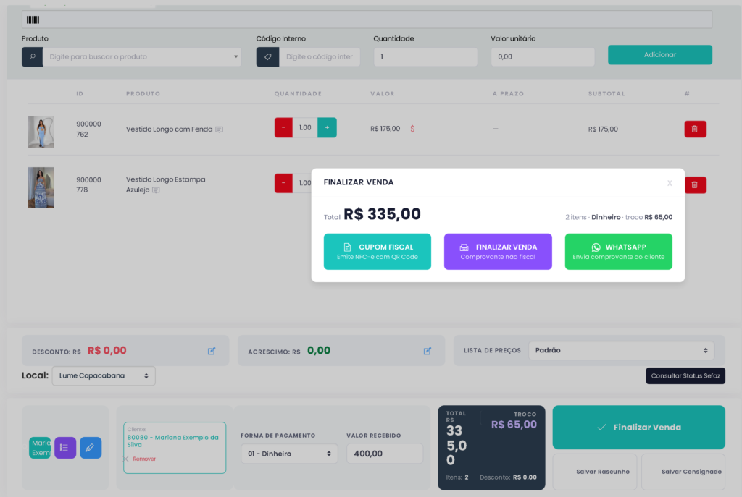This screenshot has width=742, height=497.
Task: Delete the Vestido Longo Estampa Azulejo row
Action: pyautogui.click(x=695, y=184)
